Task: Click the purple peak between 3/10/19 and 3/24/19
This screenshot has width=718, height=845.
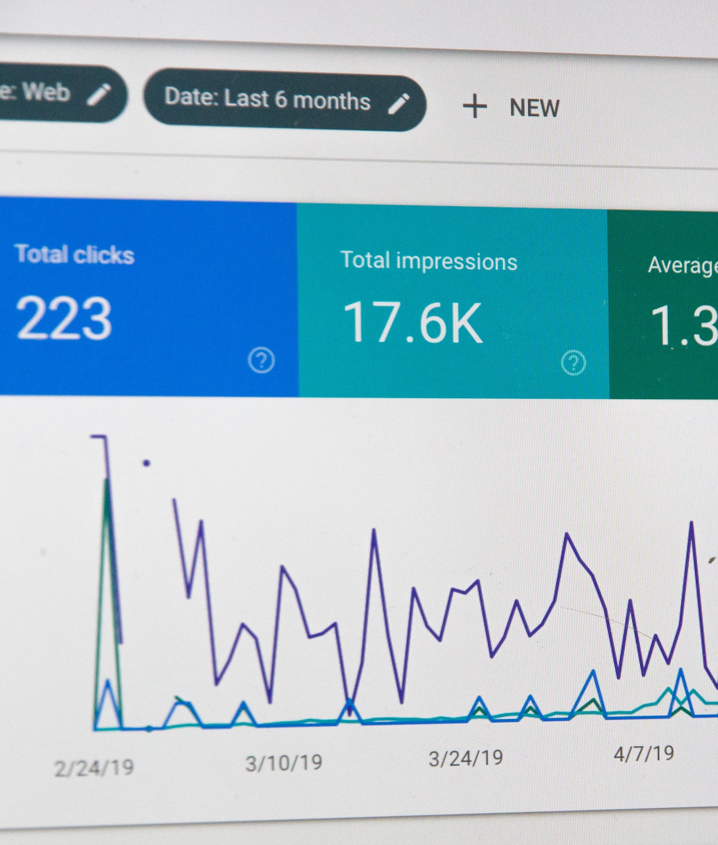Action: click(374, 531)
